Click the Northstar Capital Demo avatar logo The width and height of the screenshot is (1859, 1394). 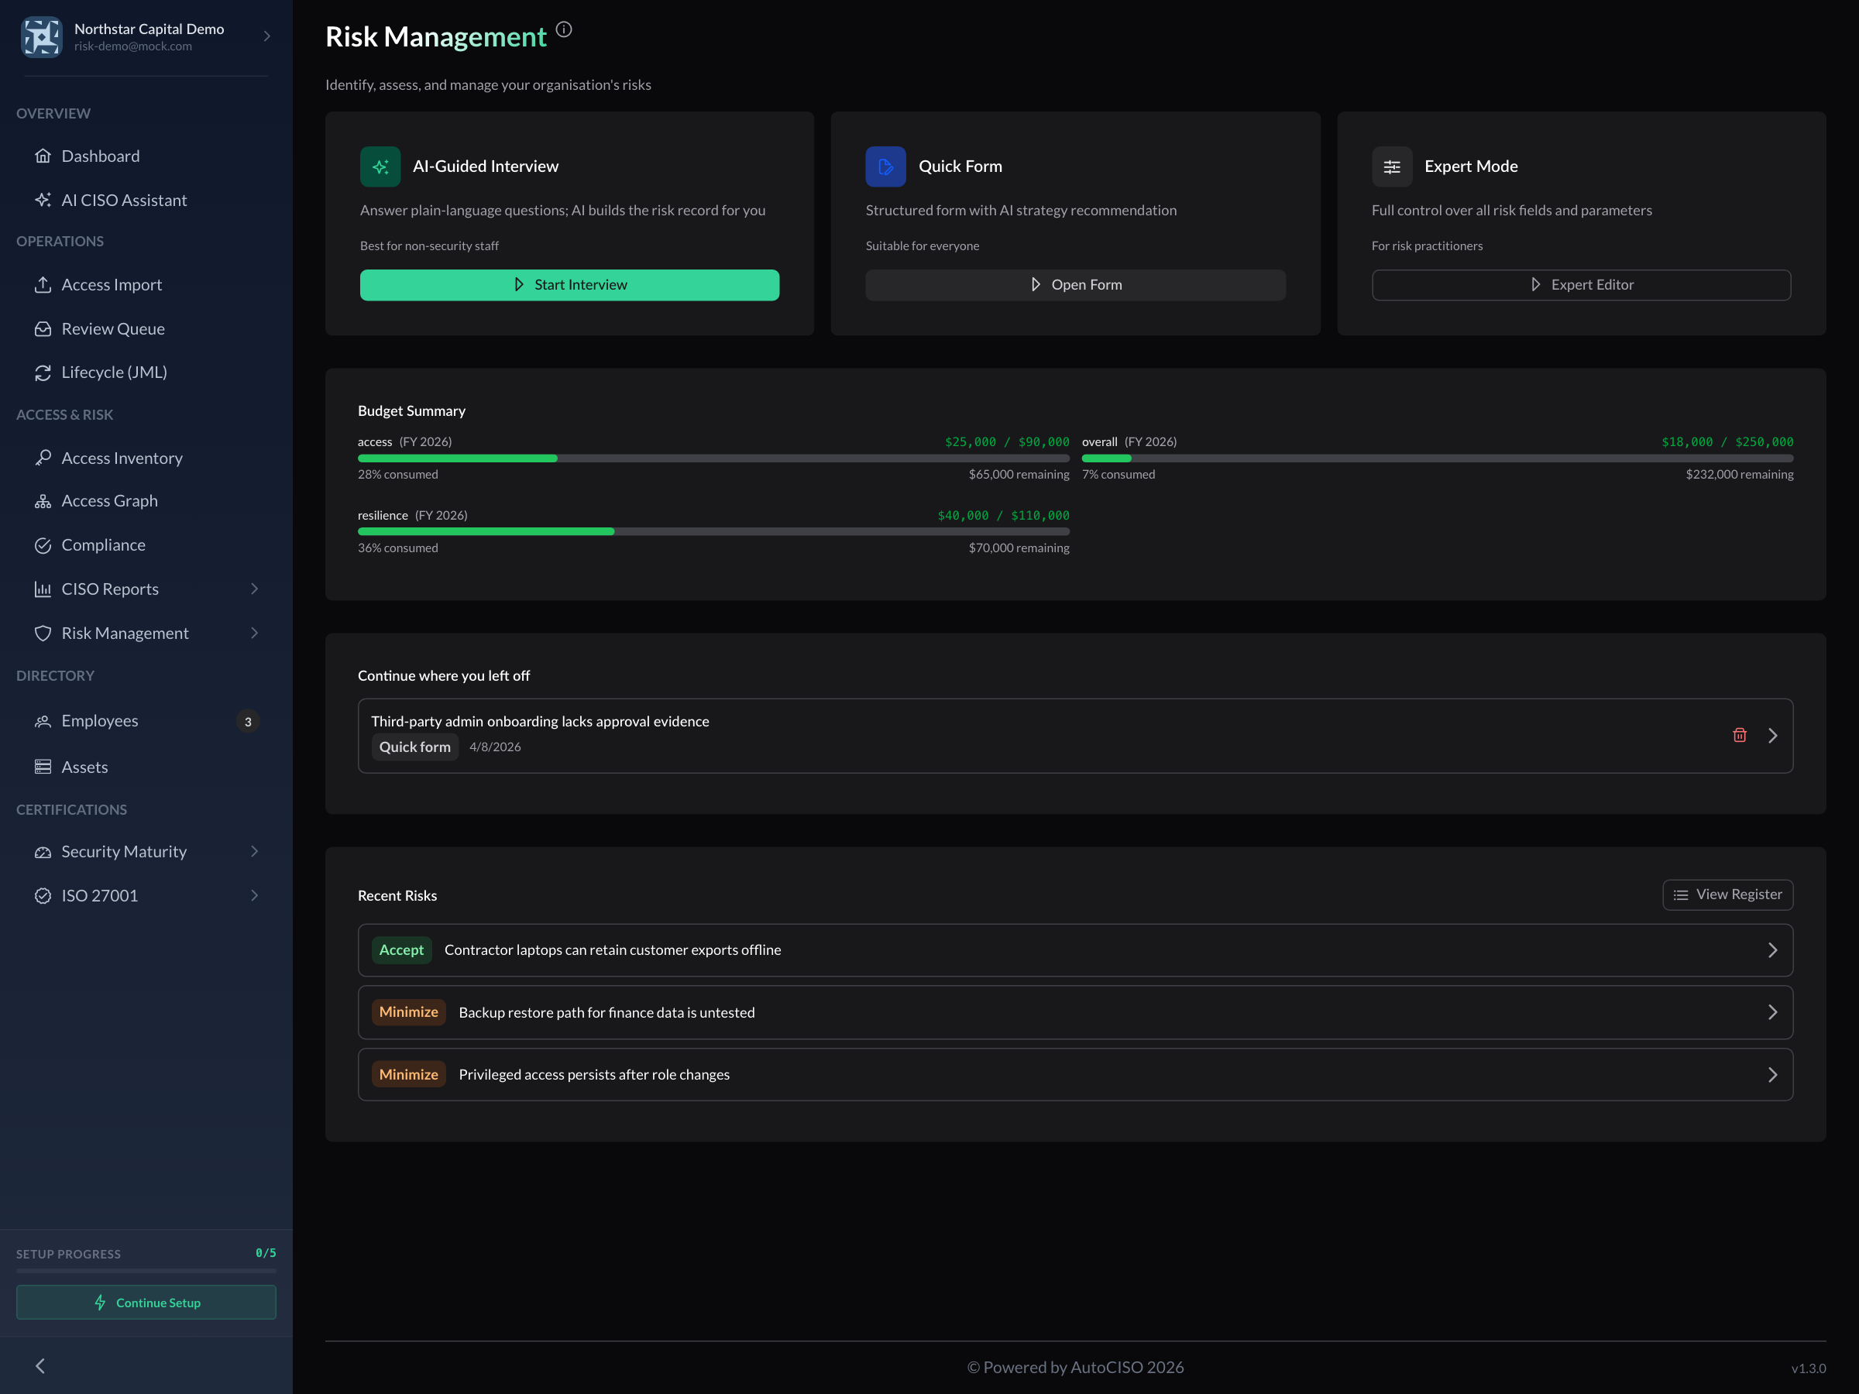coord(41,36)
